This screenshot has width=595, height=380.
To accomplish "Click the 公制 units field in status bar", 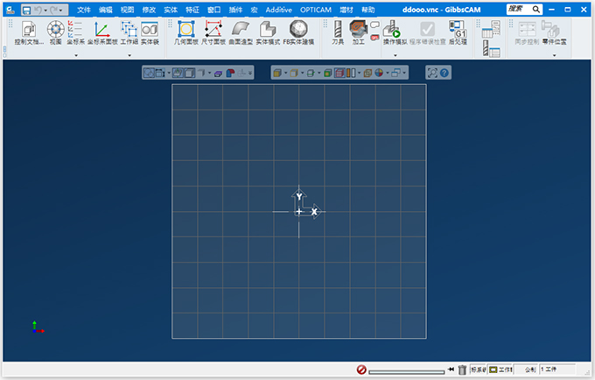I will 527,369.
